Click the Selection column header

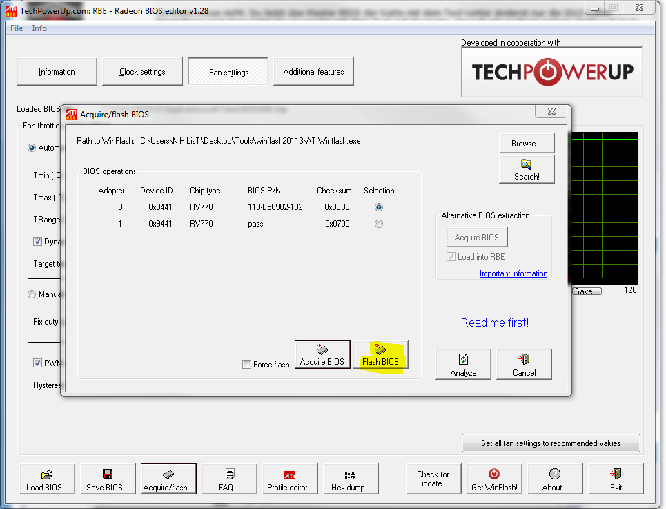click(379, 191)
